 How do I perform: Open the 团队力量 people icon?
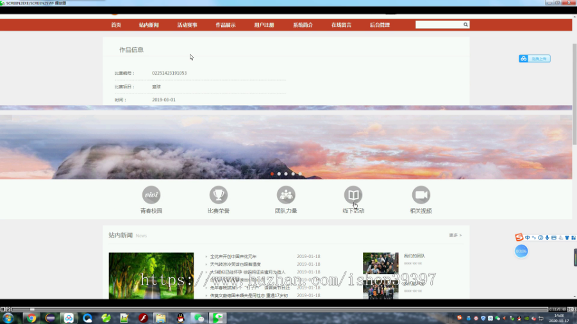pyautogui.click(x=286, y=195)
